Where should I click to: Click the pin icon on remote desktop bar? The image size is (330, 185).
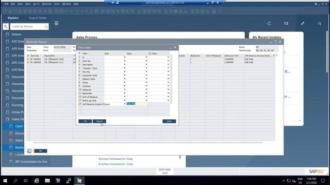point(113,3)
